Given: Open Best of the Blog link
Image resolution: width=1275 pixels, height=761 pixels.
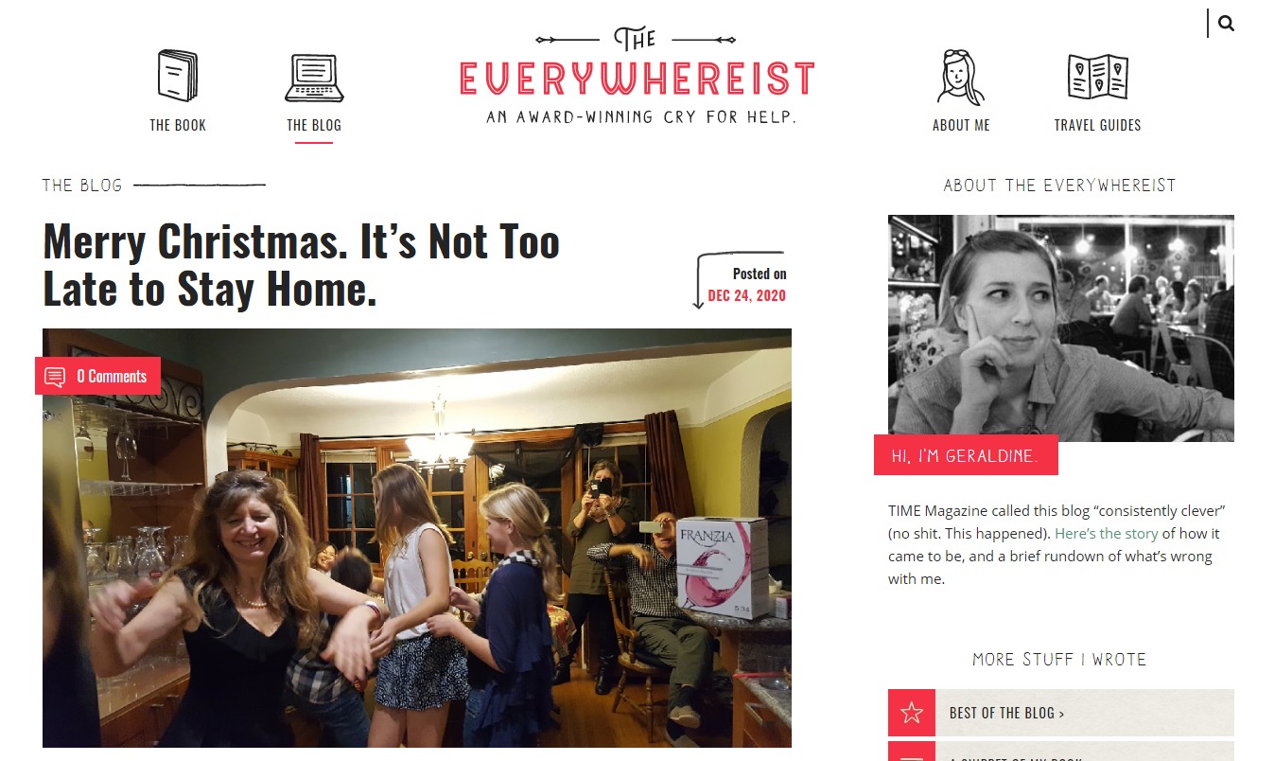Looking at the screenshot, I should [1006, 713].
